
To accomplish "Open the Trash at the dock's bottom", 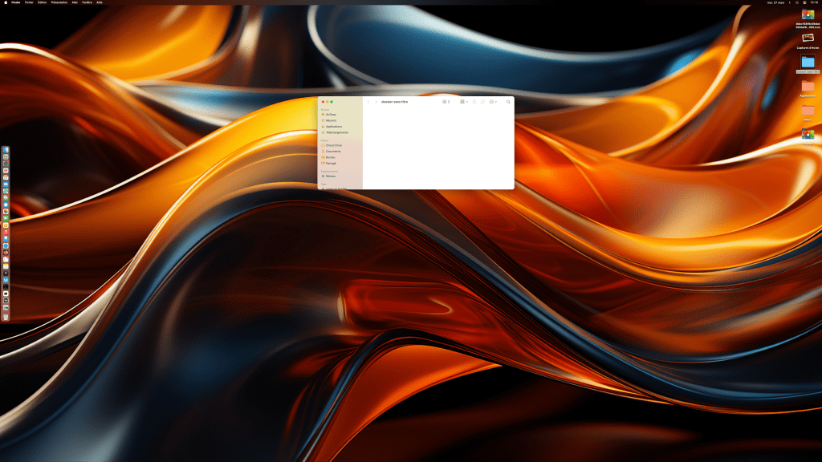I will [6, 317].
